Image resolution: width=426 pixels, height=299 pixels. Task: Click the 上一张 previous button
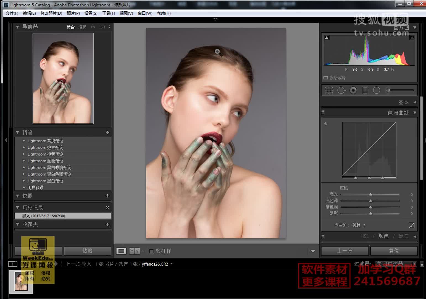pos(345,251)
